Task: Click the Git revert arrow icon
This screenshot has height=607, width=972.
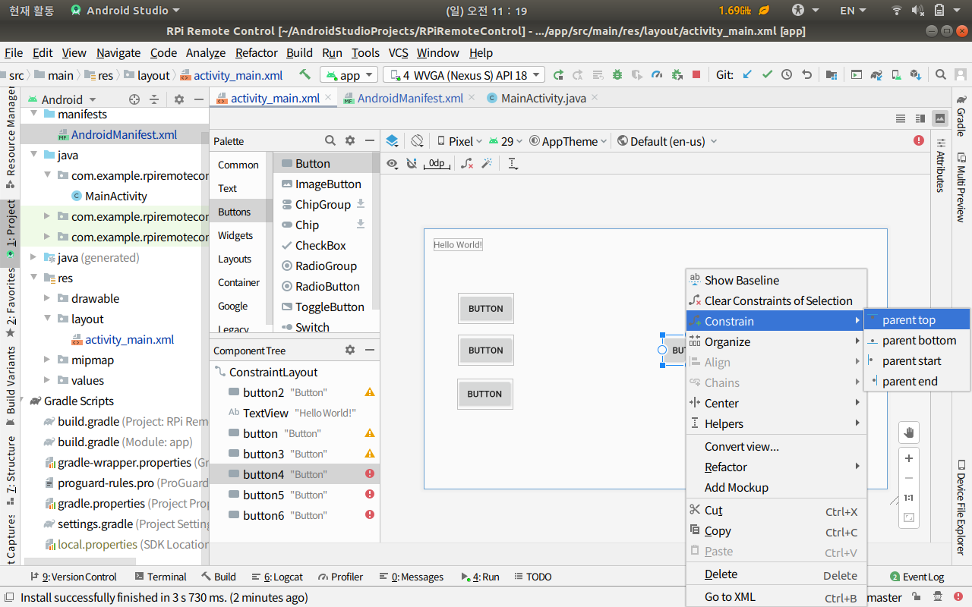Action: coord(806,74)
